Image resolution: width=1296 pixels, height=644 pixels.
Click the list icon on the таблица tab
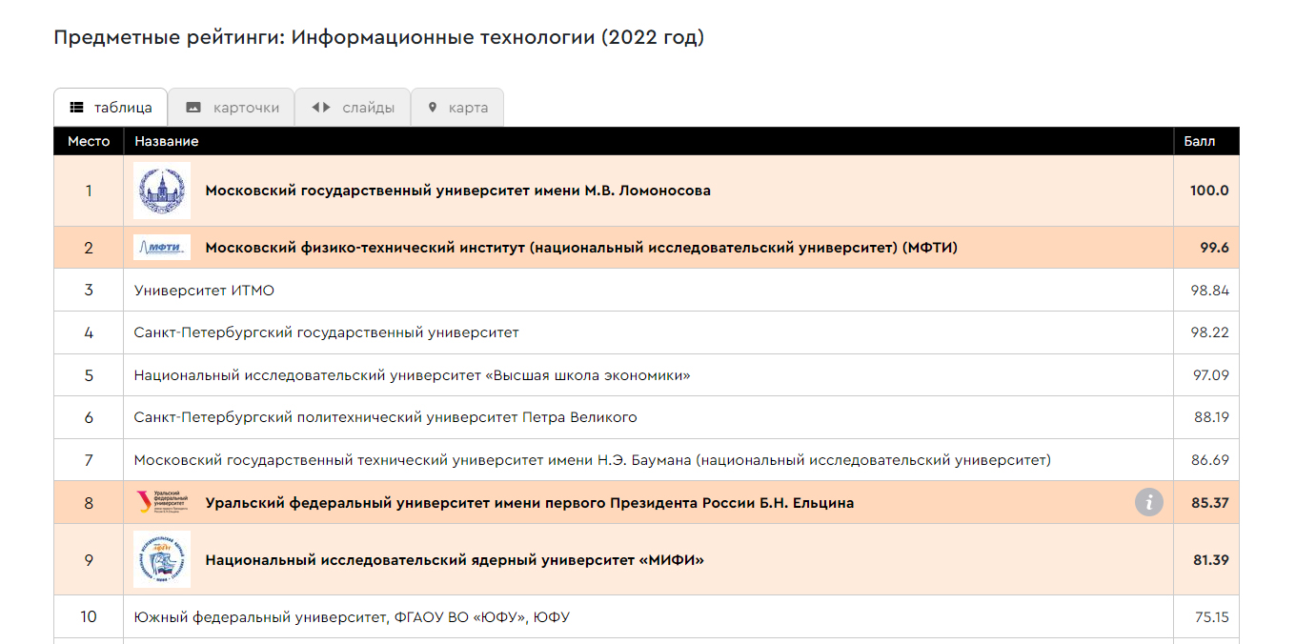(x=77, y=108)
